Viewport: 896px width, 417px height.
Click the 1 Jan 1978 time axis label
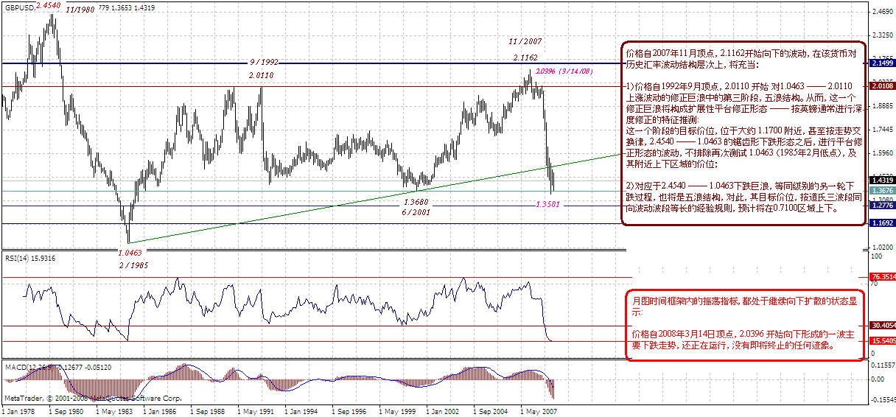20,412
